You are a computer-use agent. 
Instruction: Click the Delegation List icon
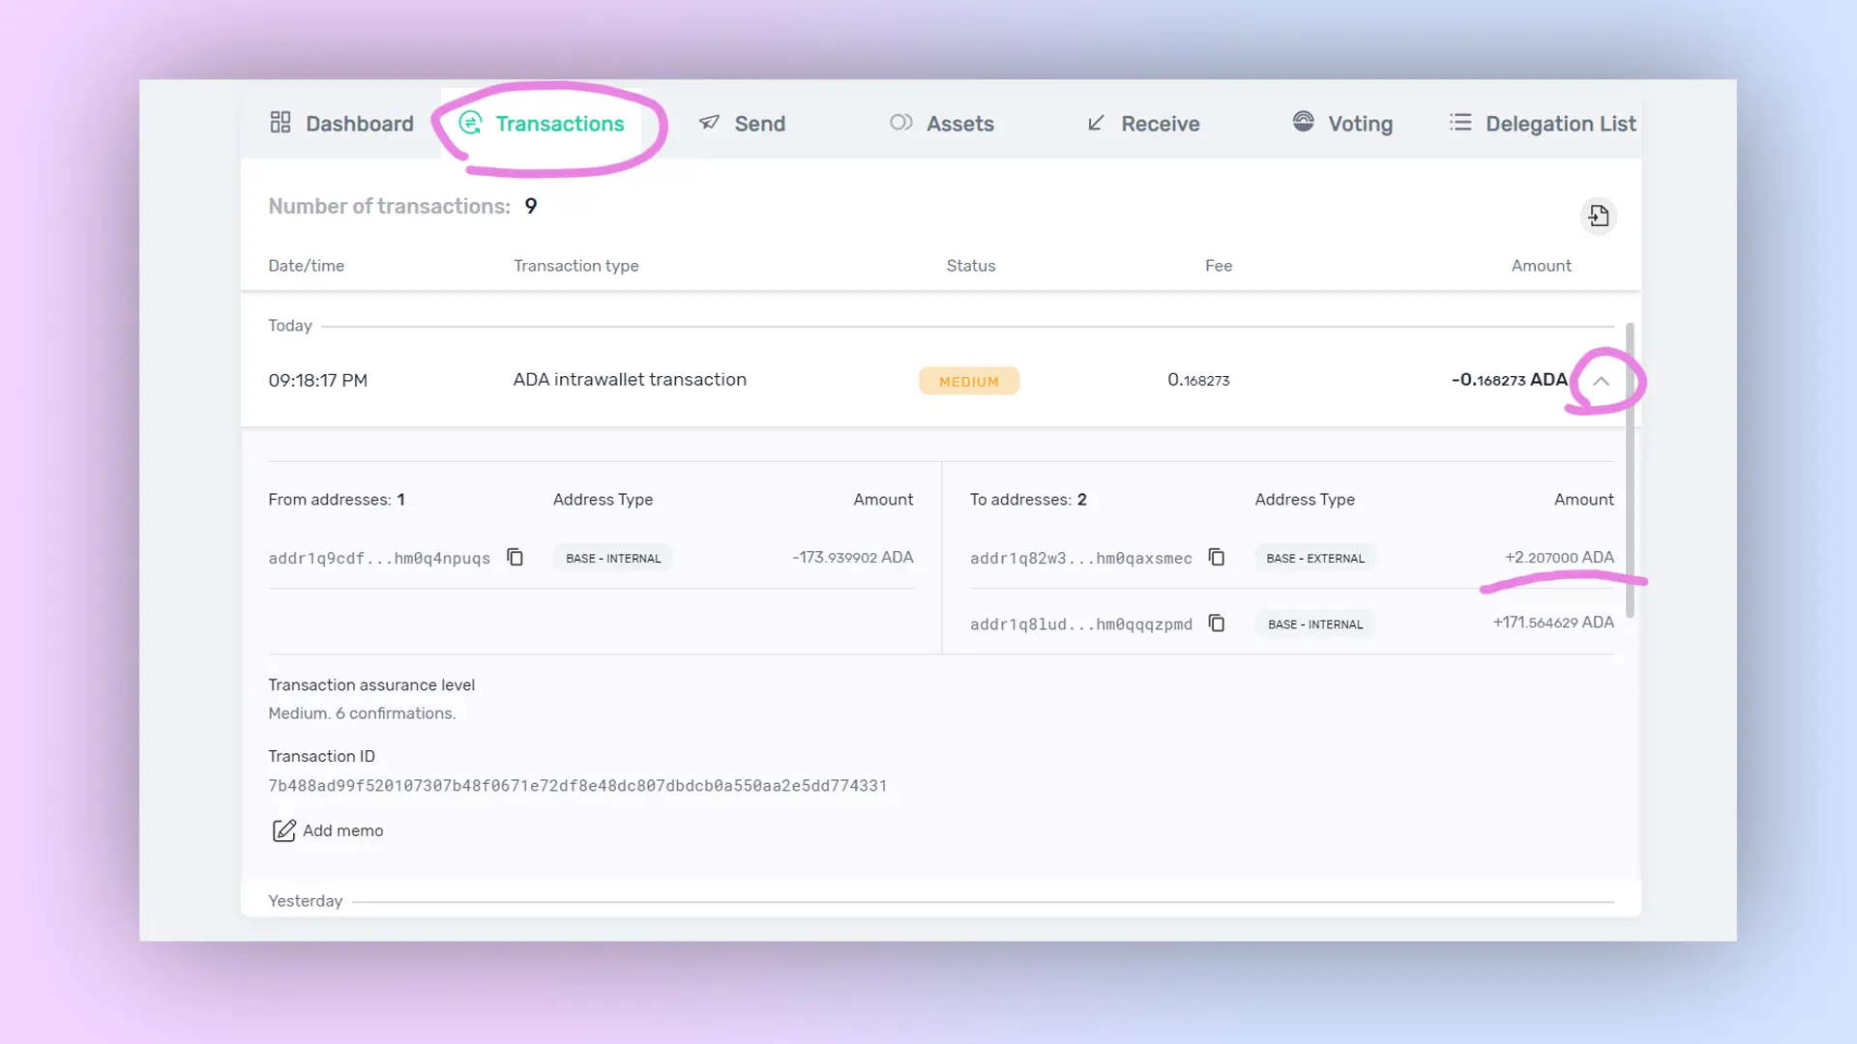point(1461,124)
